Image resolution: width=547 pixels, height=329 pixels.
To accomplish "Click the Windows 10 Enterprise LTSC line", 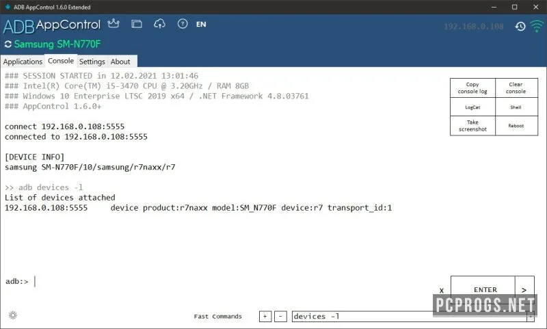I will coord(157,96).
